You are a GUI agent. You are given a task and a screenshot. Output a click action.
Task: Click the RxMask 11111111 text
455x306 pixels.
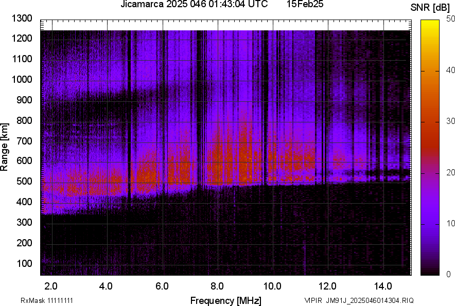point(39,300)
